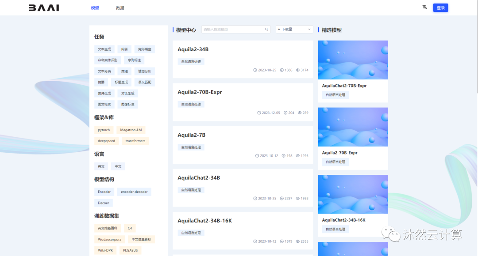This screenshot has width=478, height=256.
Task: Click the eye icon on AquilaChat2-34B-16K card
Action: [298, 241]
